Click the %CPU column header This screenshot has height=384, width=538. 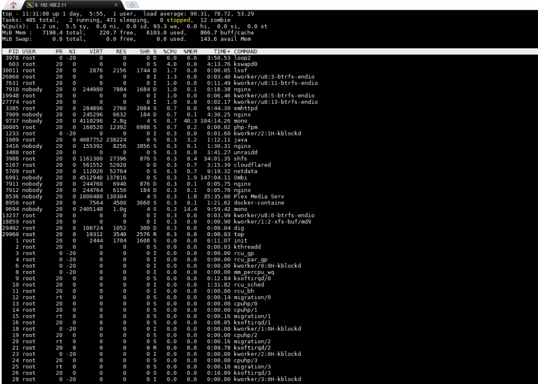point(170,52)
